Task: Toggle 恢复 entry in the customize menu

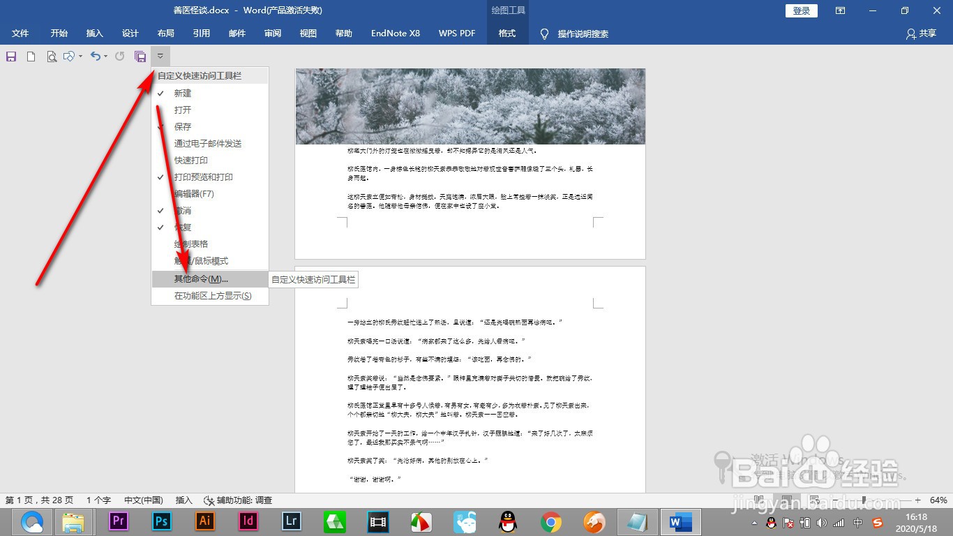Action: 210,227
